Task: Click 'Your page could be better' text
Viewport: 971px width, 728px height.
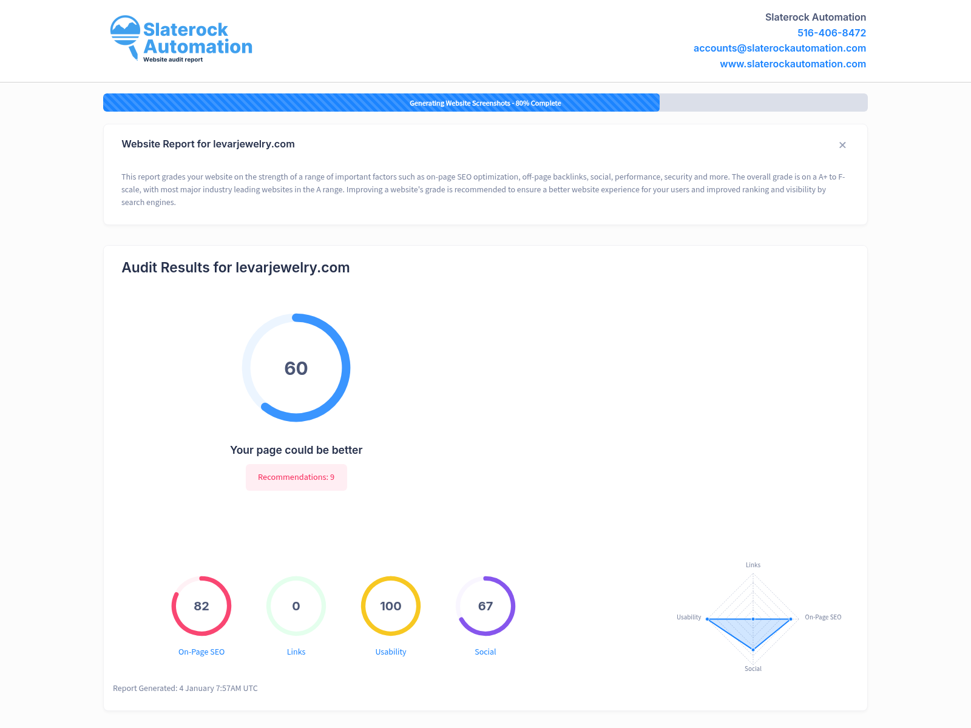Action: pos(296,450)
